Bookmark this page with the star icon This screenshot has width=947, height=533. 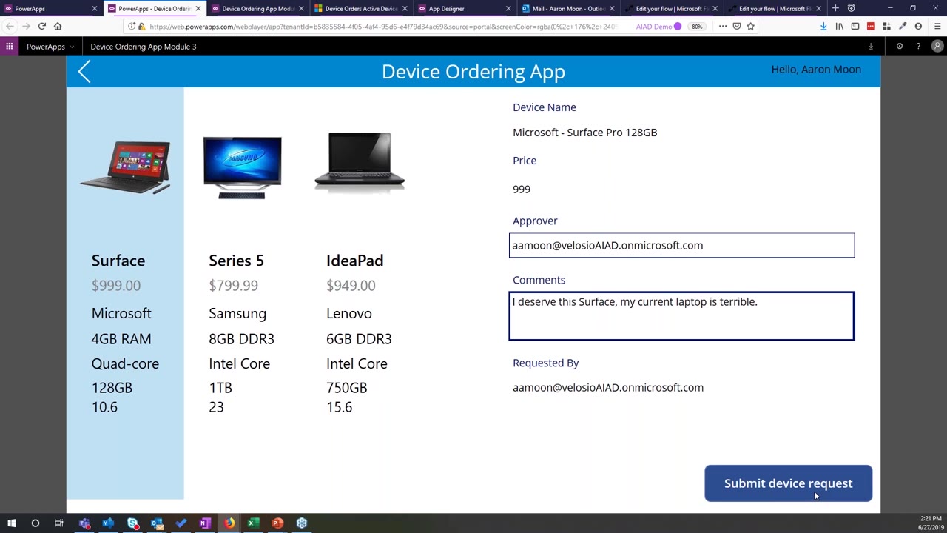click(750, 27)
